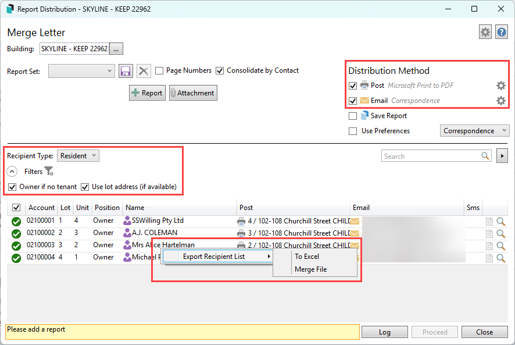This screenshot has height=345, width=515.
Task: Click the Report add button
Action: [147, 93]
